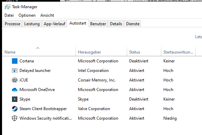This screenshot has height=135, width=202.
Task: Click the Windows Security shield icon
Action: point(15,118)
